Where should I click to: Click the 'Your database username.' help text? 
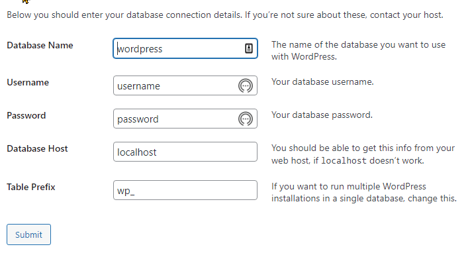point(322,81)
